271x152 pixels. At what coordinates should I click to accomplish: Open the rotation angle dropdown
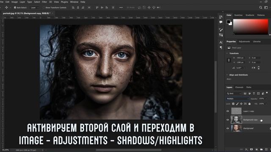[x=245, y=68]
